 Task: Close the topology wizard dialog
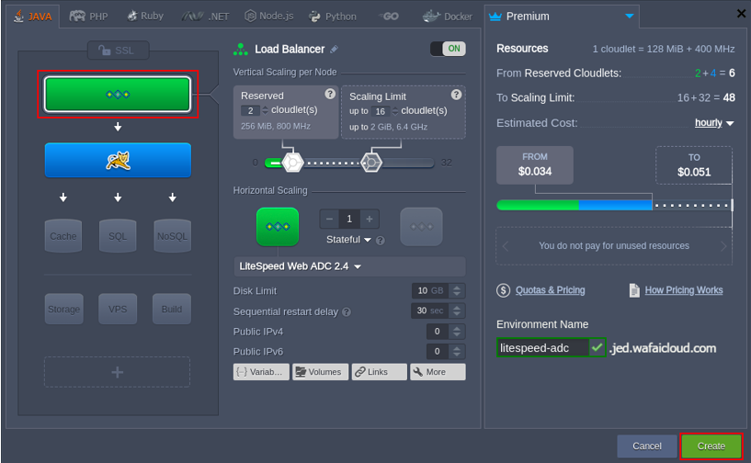click(x=741, y=14)
